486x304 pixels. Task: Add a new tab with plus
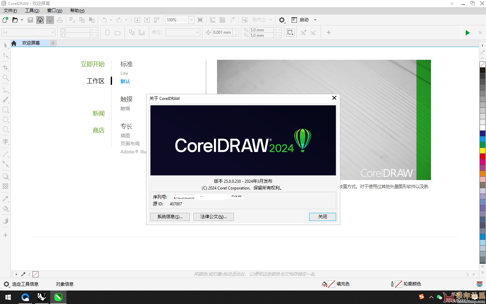(53, 43)
